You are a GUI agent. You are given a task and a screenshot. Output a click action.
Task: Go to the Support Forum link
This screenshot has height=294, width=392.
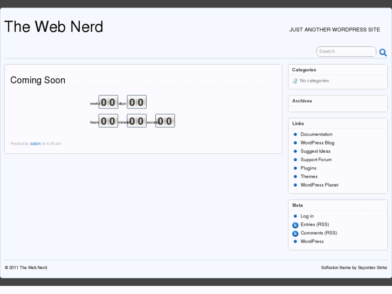317,160
